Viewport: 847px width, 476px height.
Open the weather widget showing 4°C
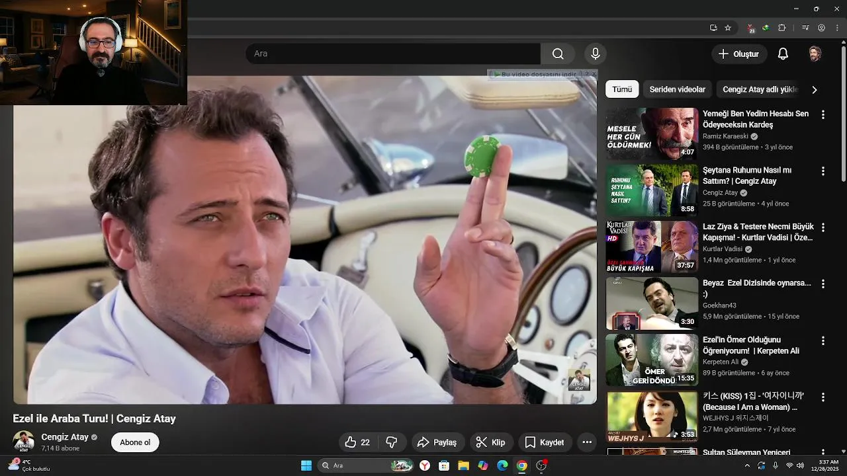29,465
